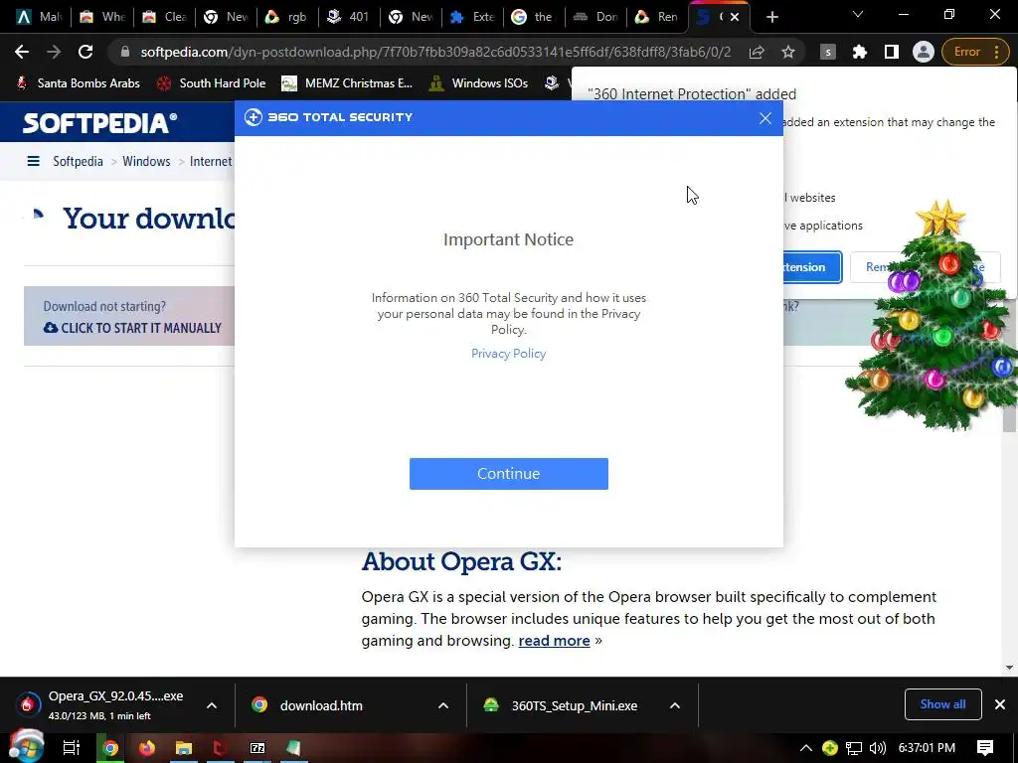Screen dimensions: 1018x763
Task: Click the enable extension blue button
Action: pos(811,267)
